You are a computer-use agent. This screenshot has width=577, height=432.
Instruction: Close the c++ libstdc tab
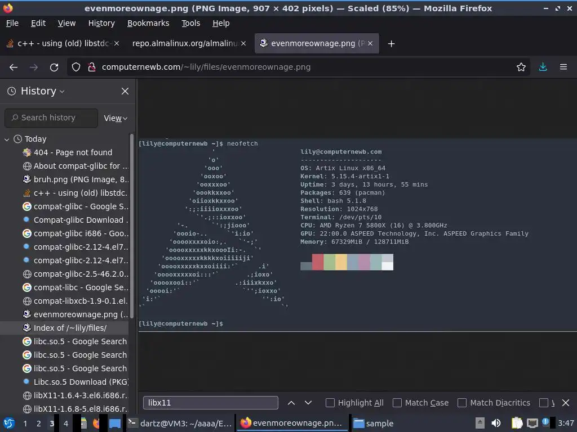point(116,43)
